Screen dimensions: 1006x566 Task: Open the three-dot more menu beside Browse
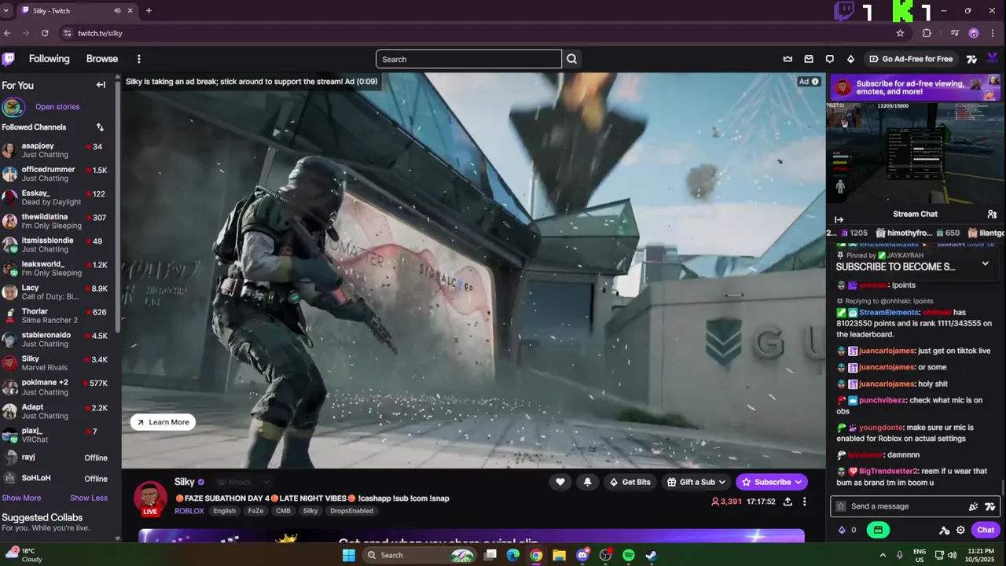[139, 59]
